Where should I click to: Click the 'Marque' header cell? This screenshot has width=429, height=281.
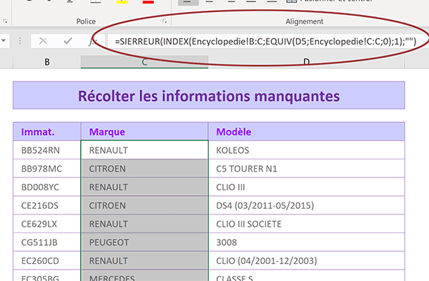click(144, 132)
